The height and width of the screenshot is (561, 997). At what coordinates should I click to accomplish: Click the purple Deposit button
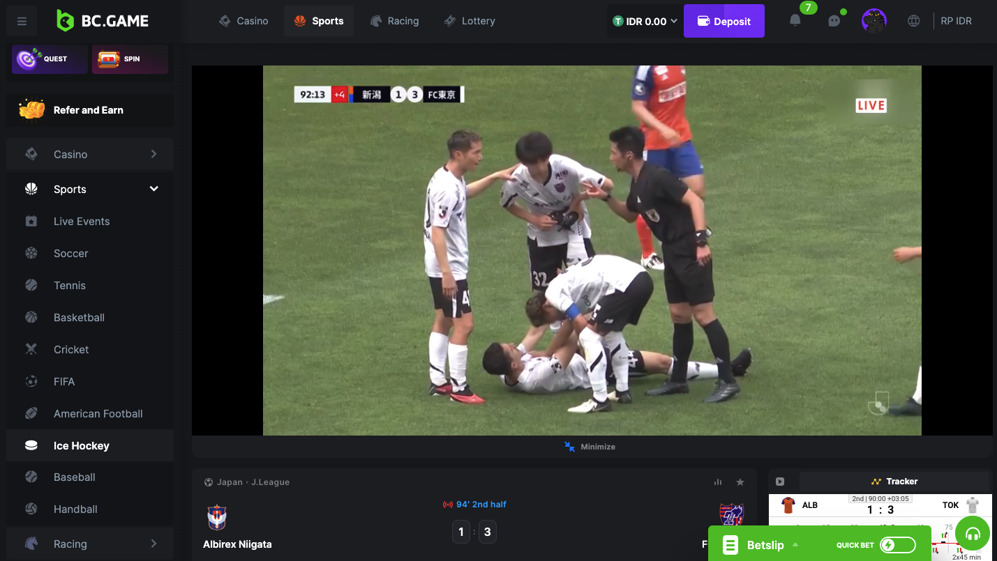[x=724, y=22]
